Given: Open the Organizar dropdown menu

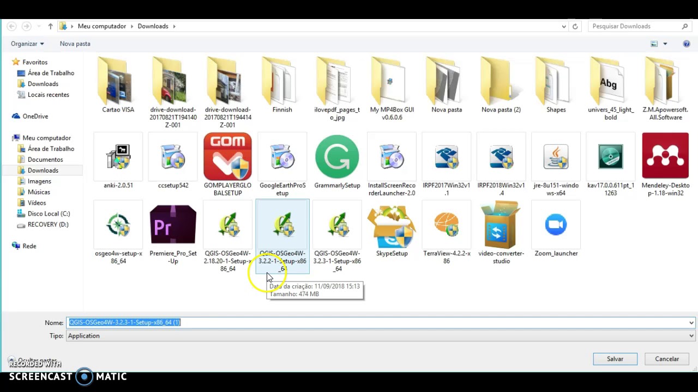Looking at the screenshot, I should point(27,44).
